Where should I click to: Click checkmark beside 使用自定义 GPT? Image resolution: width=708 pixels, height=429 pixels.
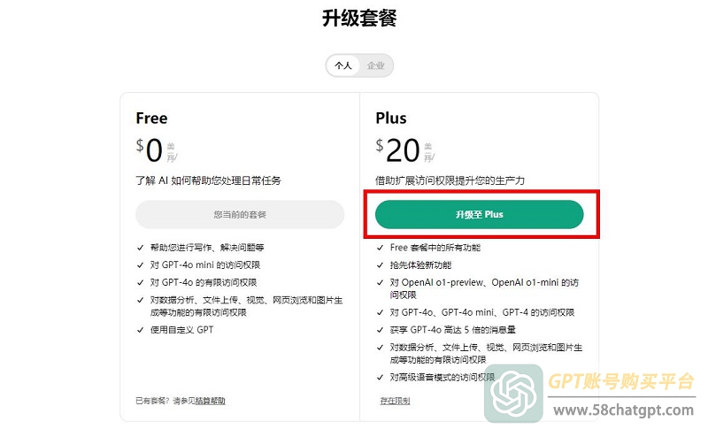pos(141,330)
